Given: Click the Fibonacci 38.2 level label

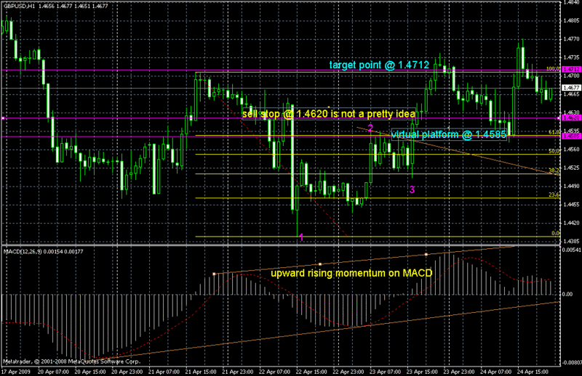Looking at the screenshot, I should tap(554, 171).
